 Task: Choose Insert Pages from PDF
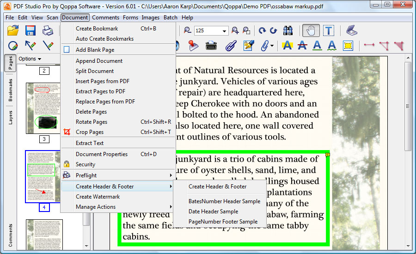118,81
